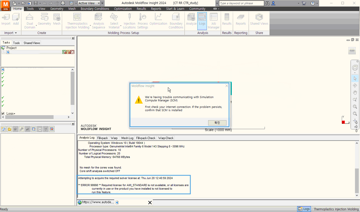
Task: Click the Results ribbon icon
Action: coord(227,19)
